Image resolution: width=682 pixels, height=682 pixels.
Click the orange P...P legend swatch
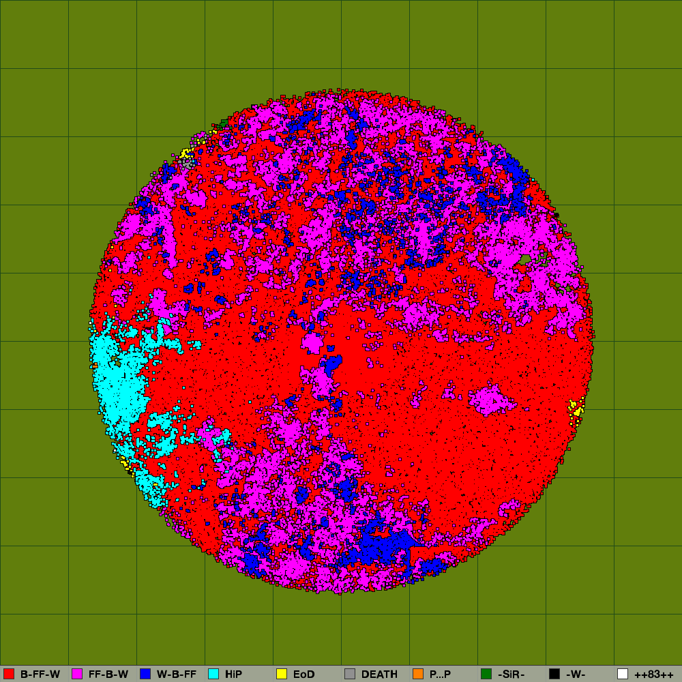[x=418, y=674]
